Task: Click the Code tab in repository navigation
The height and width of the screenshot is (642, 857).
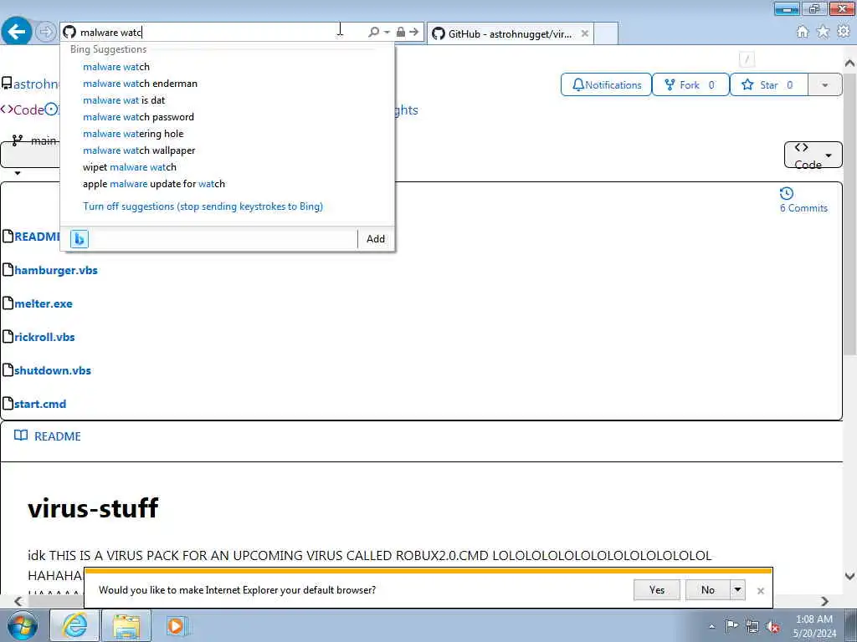Action: (23, 110)
